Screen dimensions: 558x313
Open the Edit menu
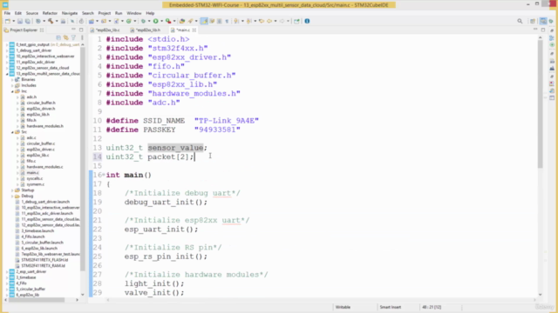pos(18,13)
